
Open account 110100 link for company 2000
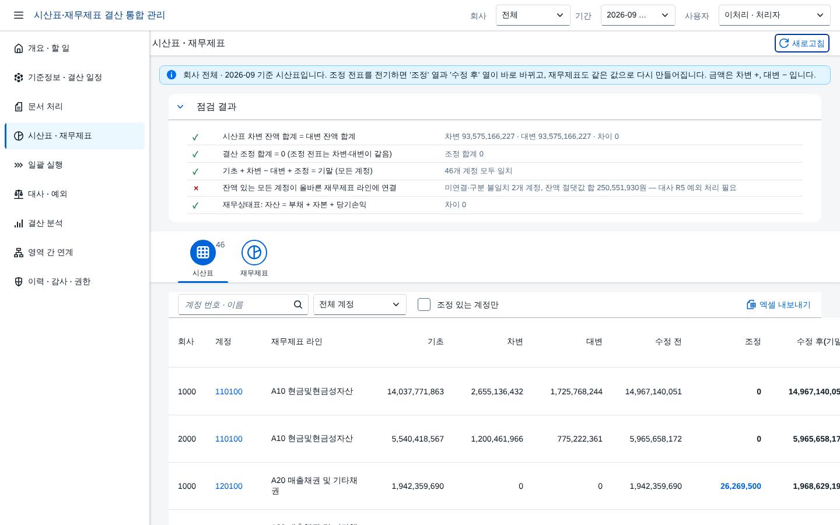[229, 439]
